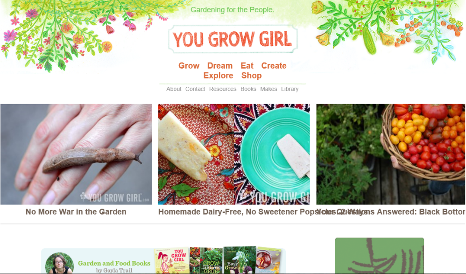The image size is (466, 274).
Task: Open the Makes link
Action: [268, 89]
